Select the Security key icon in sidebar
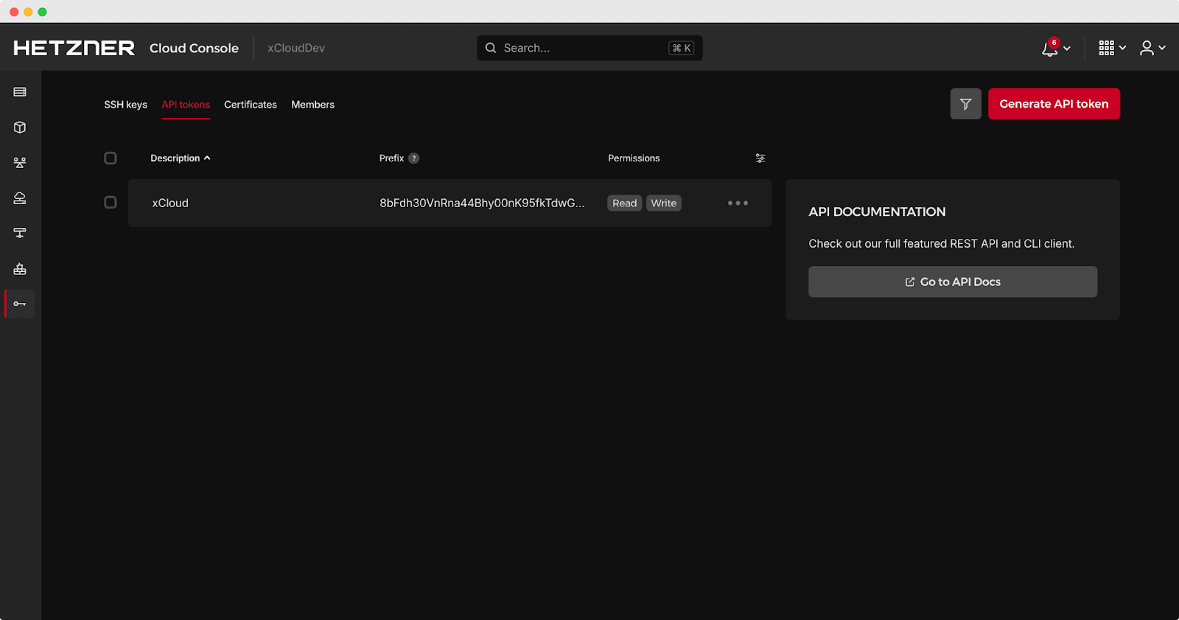 tap(20, 304)
